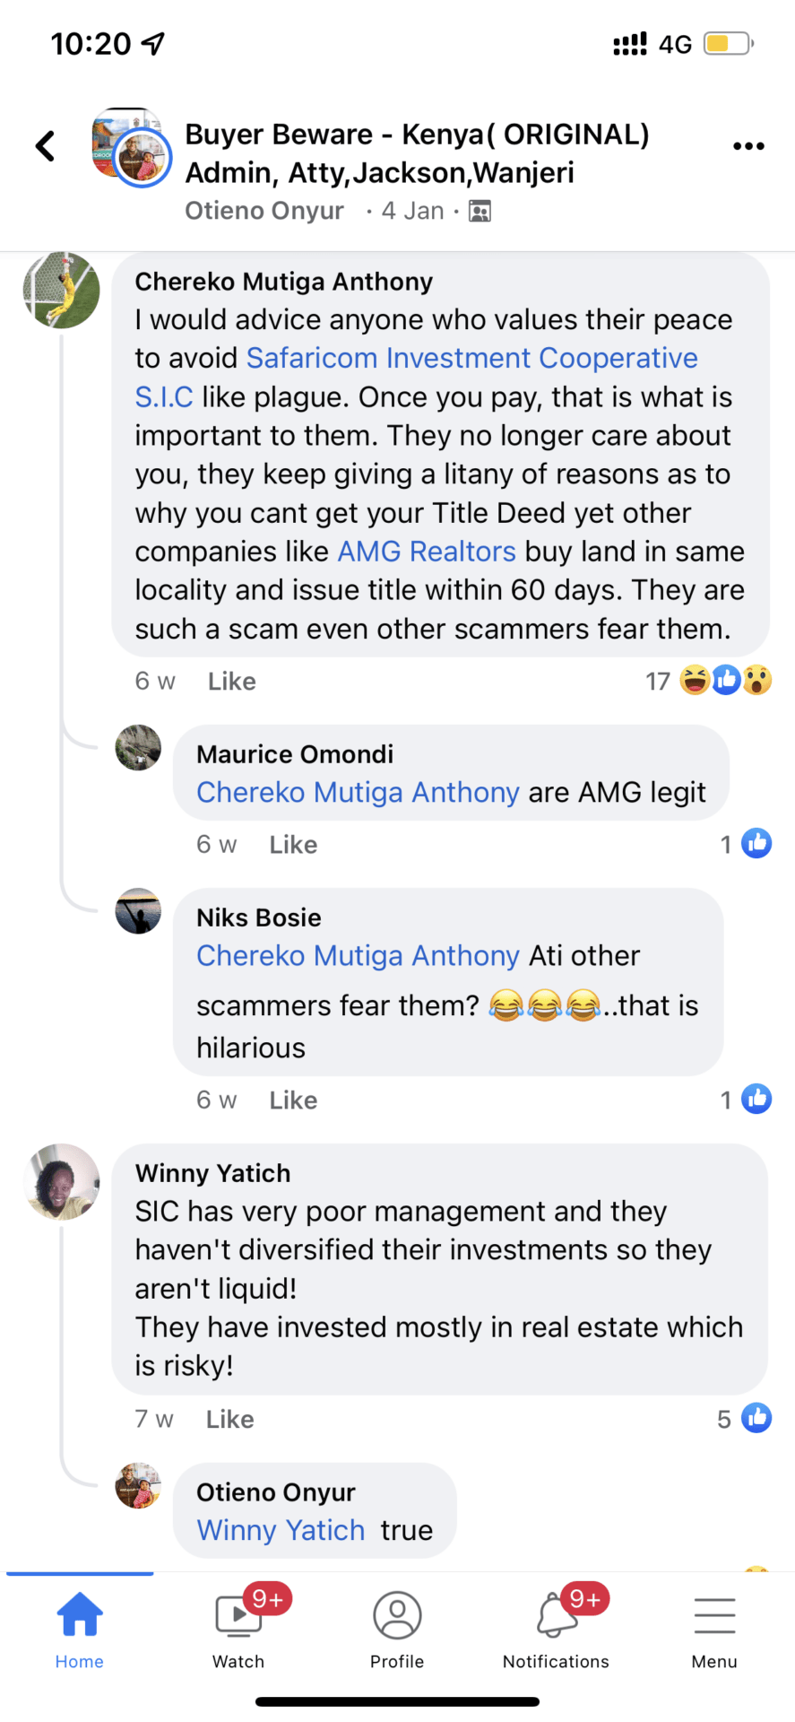Like Niks Bosie's reply
795x1722 pixels.
tap(293, 1100)
